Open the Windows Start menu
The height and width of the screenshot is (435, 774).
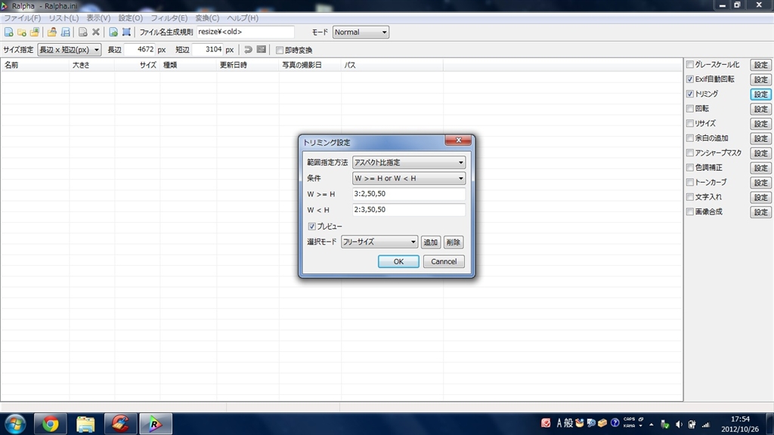pyautogui.click(x=15, y=424)
